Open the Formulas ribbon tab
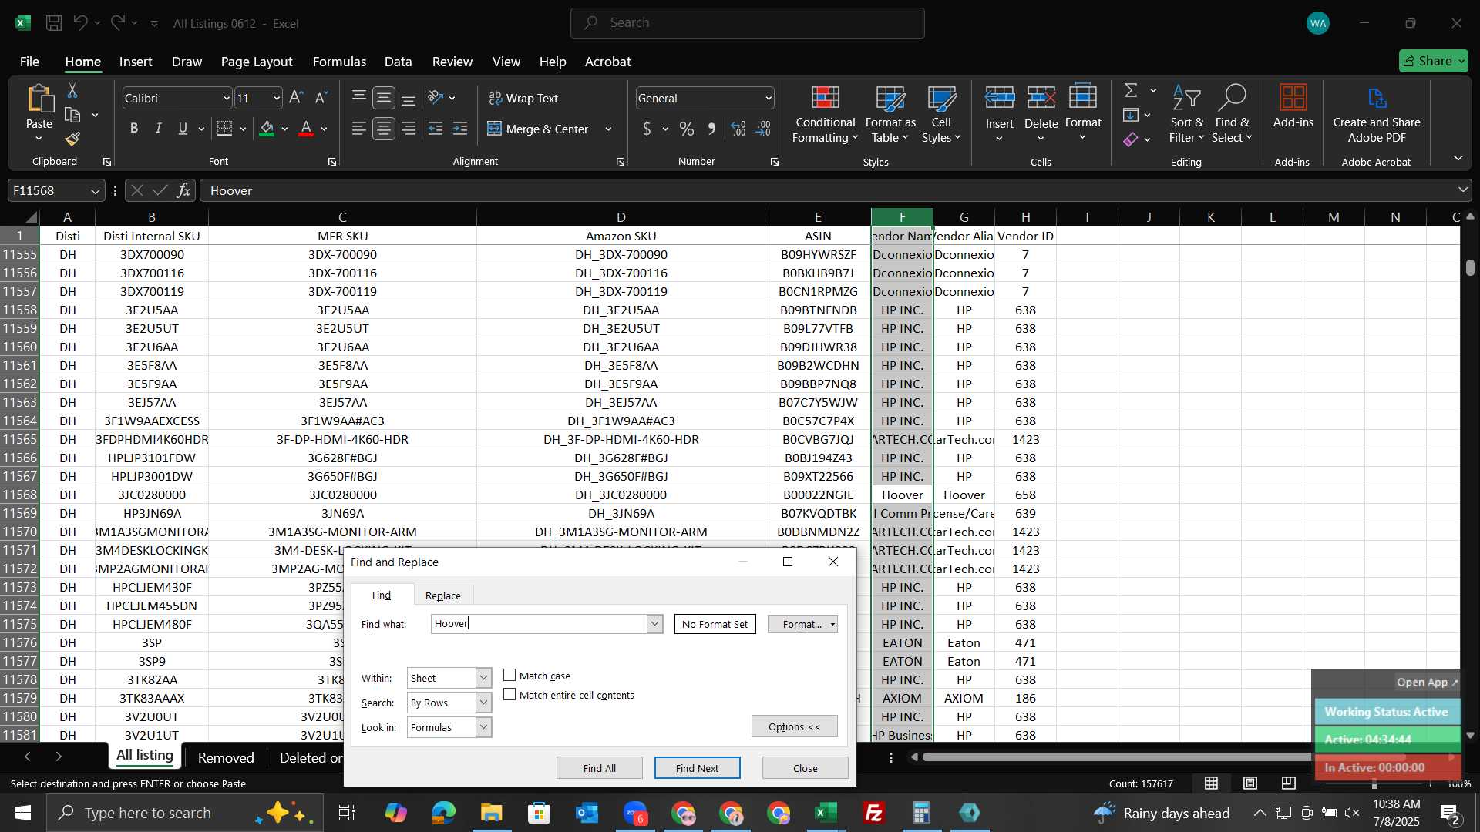This screenshot has width=1480, height=832. coord(339,62)
